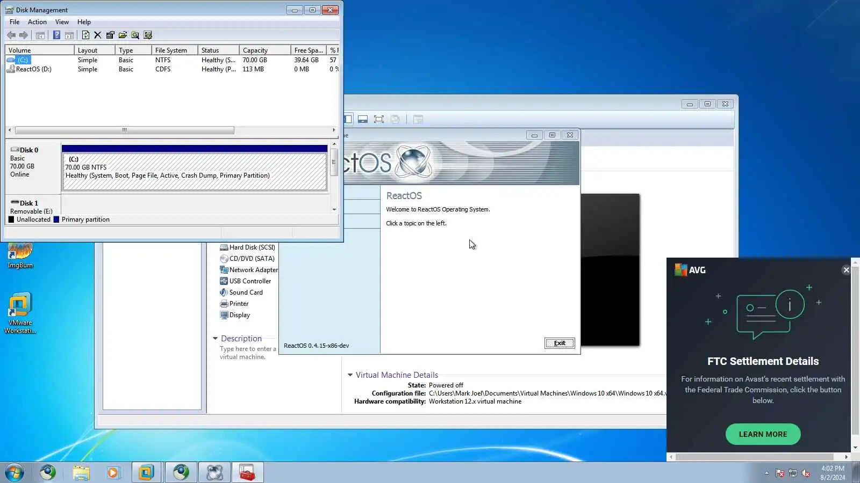Open Properties icon in Disk Management toolbar
860x483 pixels.
tap(110, 35)
